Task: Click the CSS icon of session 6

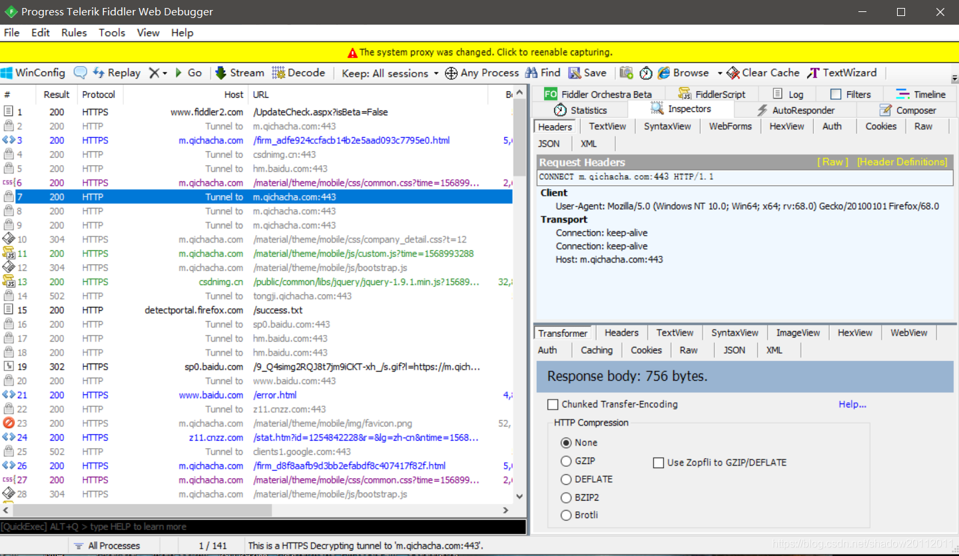Action: pos(9,182)
